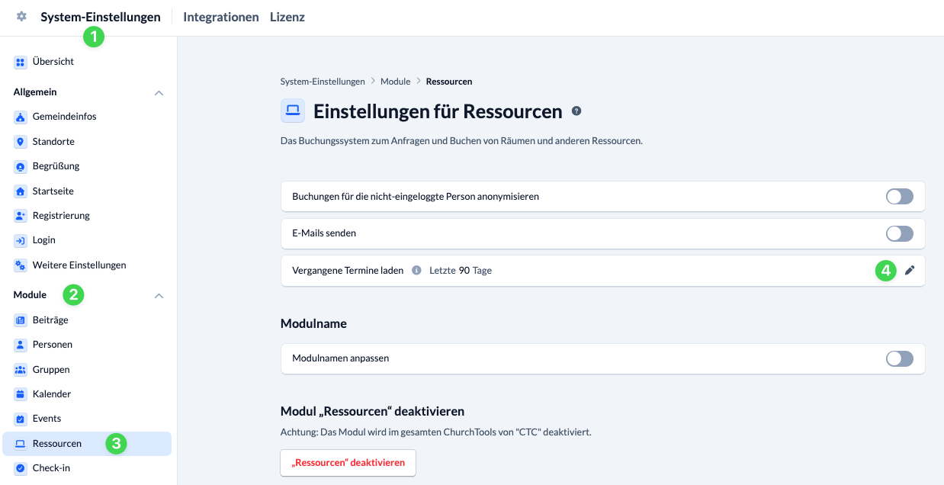Toggle Buchungen für nicht-eingeloggte Person anonymisieren
Screen dimensions: 944x485
[900, 197]
